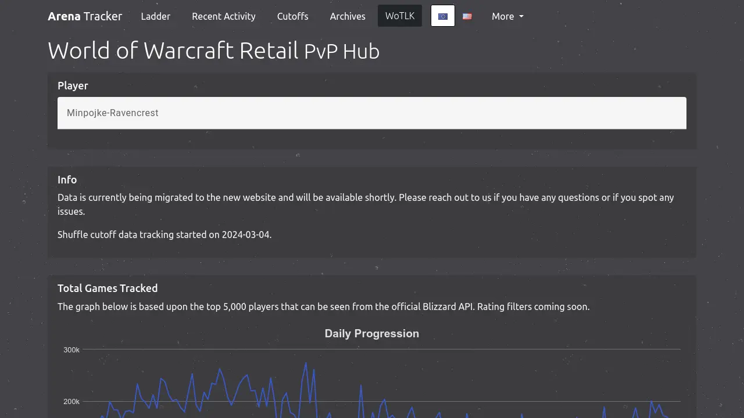Select the 'Daily Progression' chart title

[372, 333]
